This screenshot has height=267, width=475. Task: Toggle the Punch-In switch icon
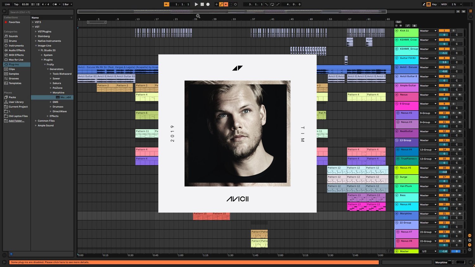(x=267, y=4)
